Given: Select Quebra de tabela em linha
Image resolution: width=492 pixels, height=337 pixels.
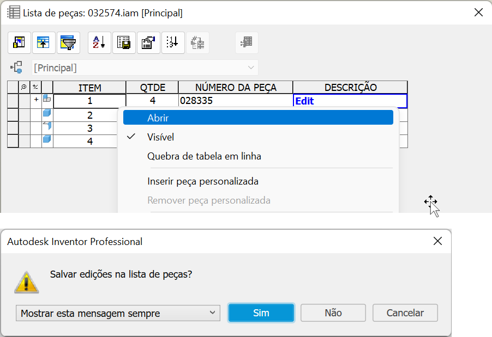Looking at the screenshot, I should [x=258, y=156].
